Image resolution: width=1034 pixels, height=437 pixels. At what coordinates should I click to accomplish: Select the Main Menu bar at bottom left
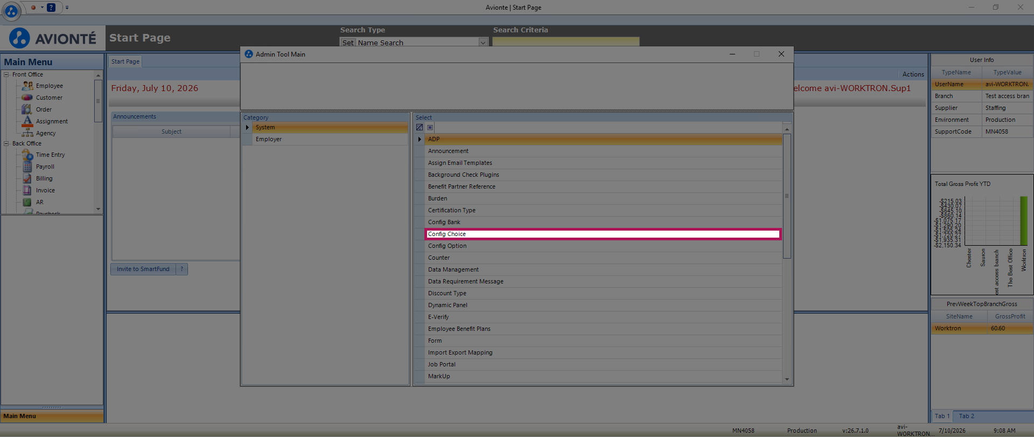click(x=52, y=416)
